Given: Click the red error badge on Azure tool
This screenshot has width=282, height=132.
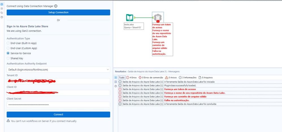Looking at the screenshot, I should pyautogui.click(x=158, y=21).
